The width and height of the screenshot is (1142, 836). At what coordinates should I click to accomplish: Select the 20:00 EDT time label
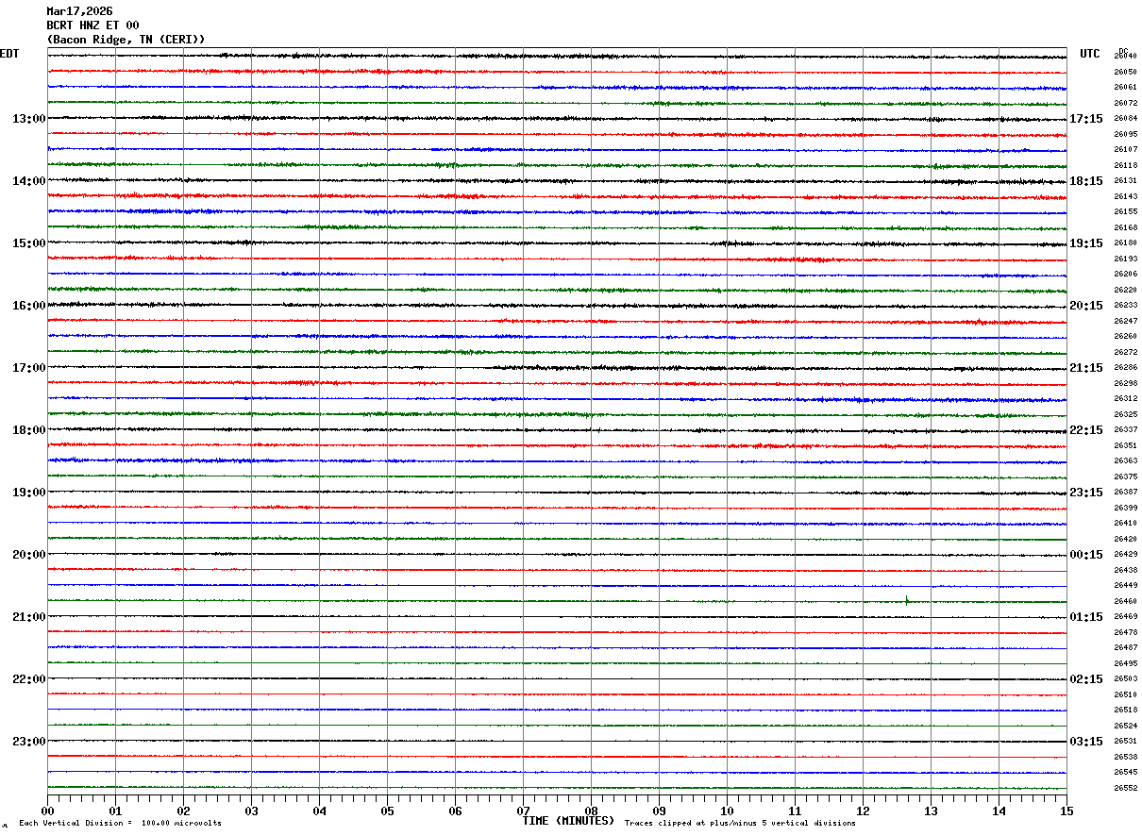click(29, 555)
